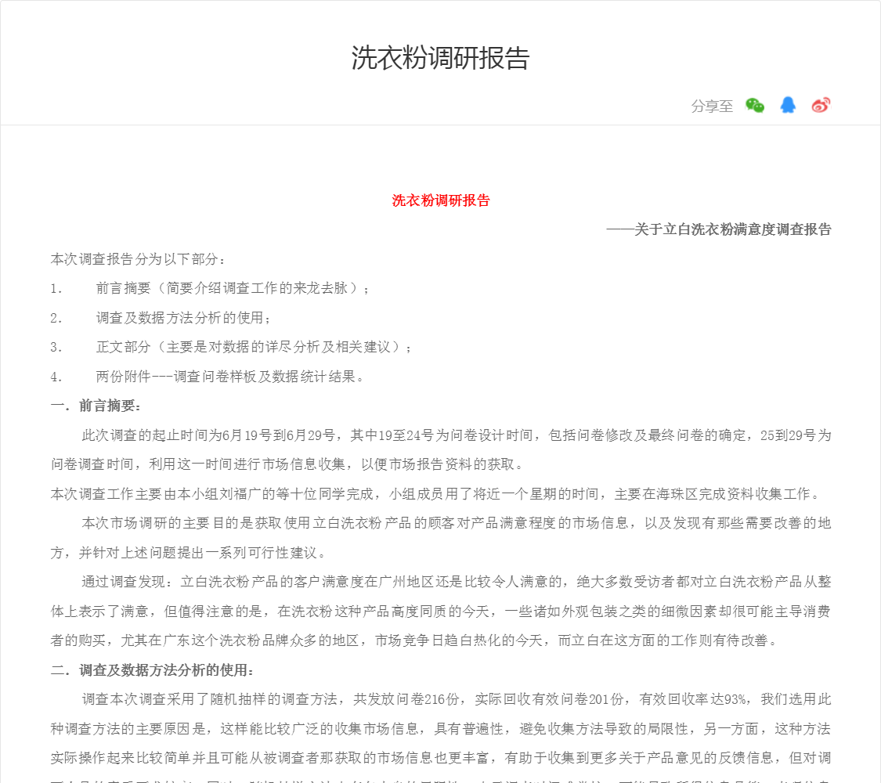Image resolution: width=881 pixels, height=783 pixels.
Task: Click the section heading 一．前言摘要
Action: [96, 406]
